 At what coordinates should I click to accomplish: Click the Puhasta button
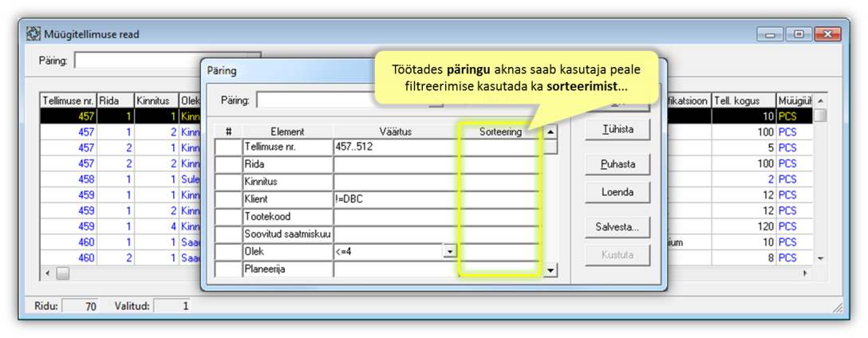pyautogui.click(x=617, y=164)
